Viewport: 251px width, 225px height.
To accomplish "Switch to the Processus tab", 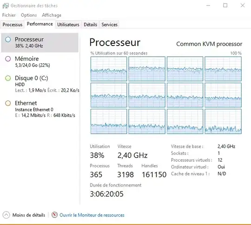I will tap(13, 25).
